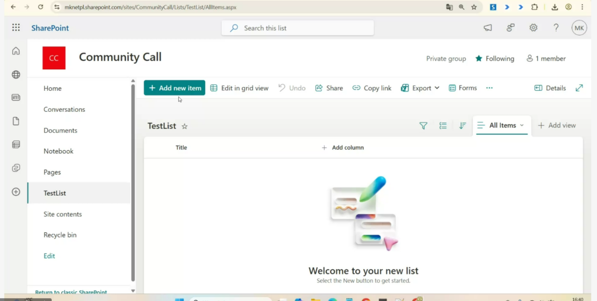Click Return to classic SharePoint link
This screenshot has width=597, height=301.
point(71,292)
